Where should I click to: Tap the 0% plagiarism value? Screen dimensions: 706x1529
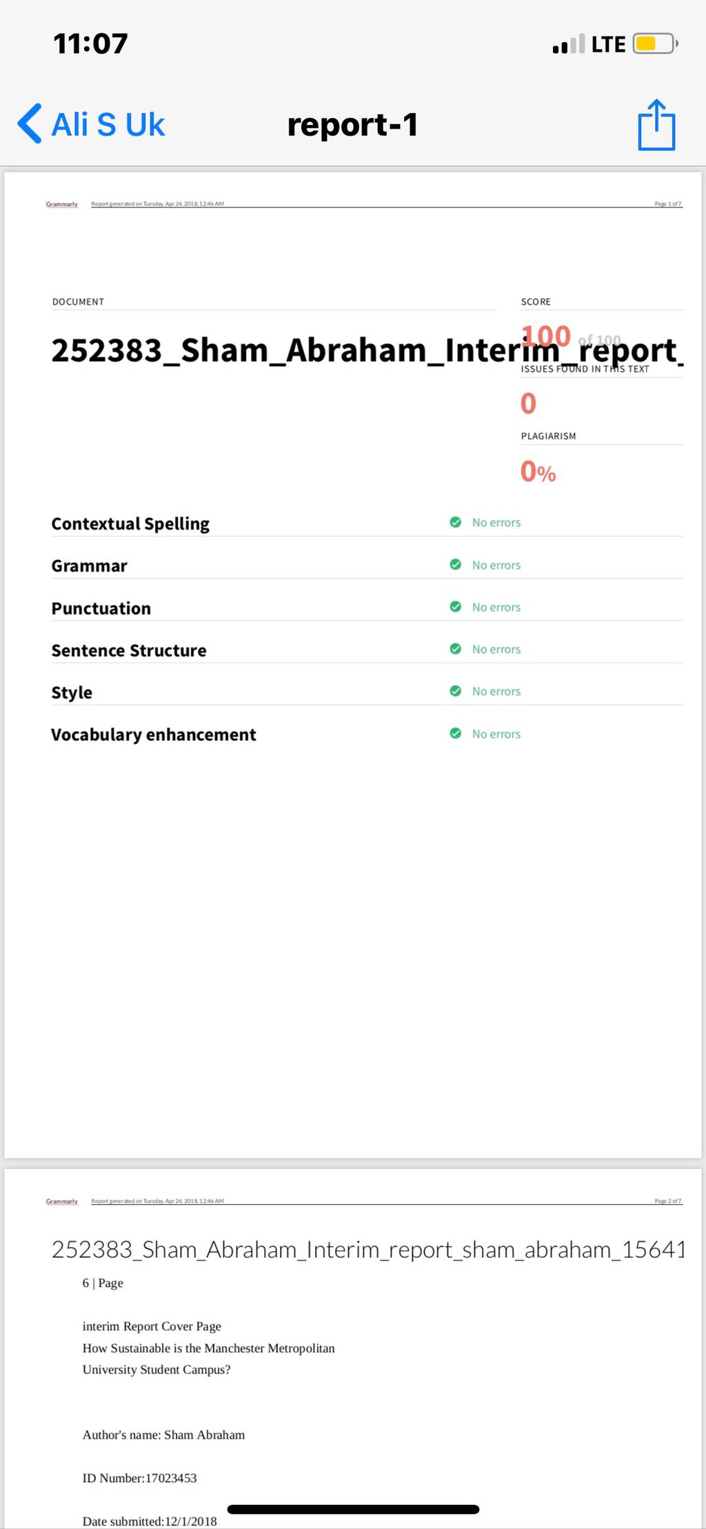538,472
